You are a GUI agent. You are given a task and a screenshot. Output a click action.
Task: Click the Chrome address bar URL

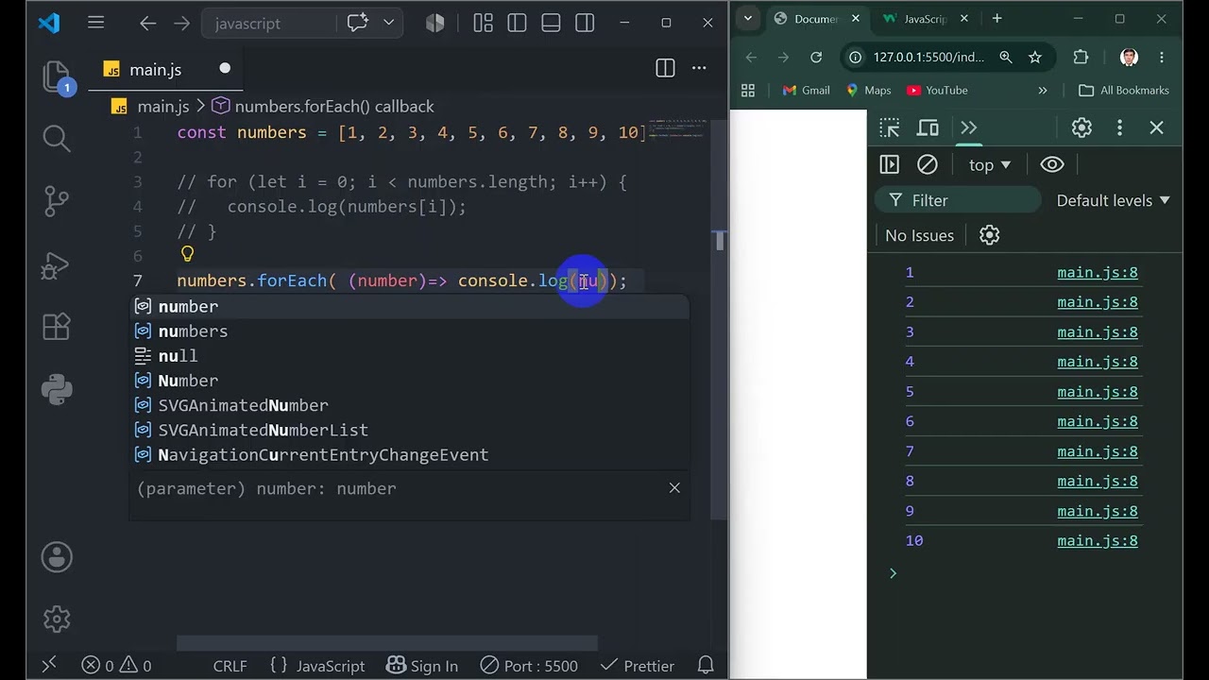click(x=928, y=58)
